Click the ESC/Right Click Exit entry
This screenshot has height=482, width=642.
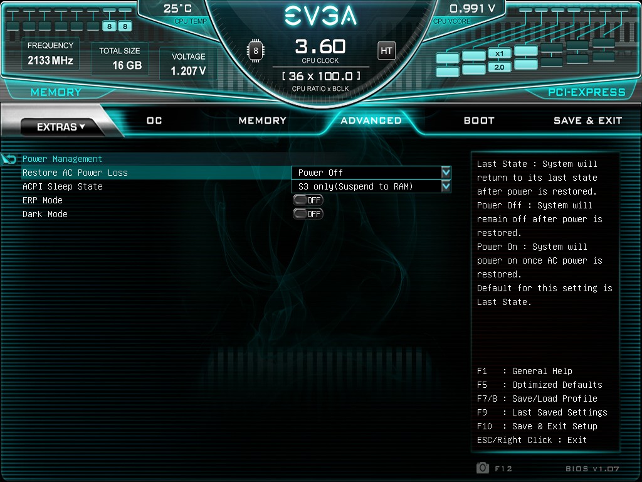[x=532, y=440]
